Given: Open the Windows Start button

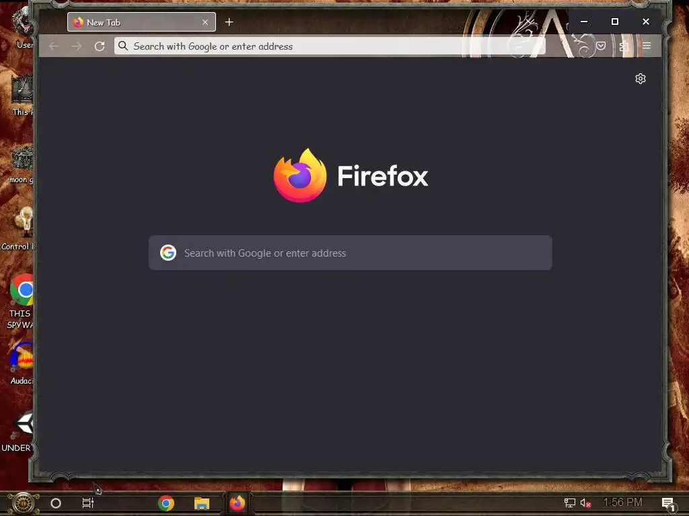Looking at the screenshot, I should click(x=23, y=503).
